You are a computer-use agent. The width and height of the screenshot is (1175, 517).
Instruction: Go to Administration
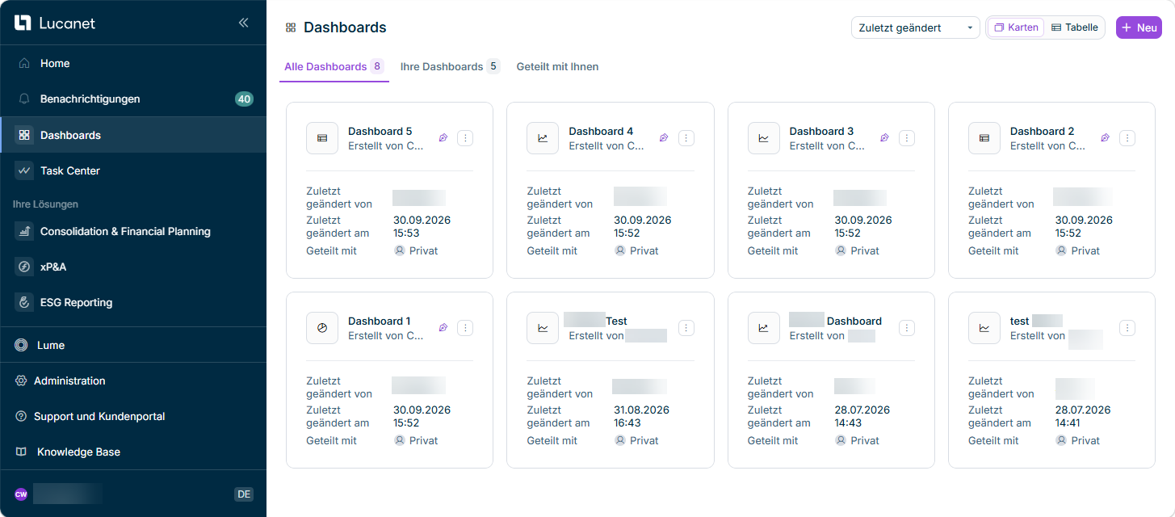point(133,380)
